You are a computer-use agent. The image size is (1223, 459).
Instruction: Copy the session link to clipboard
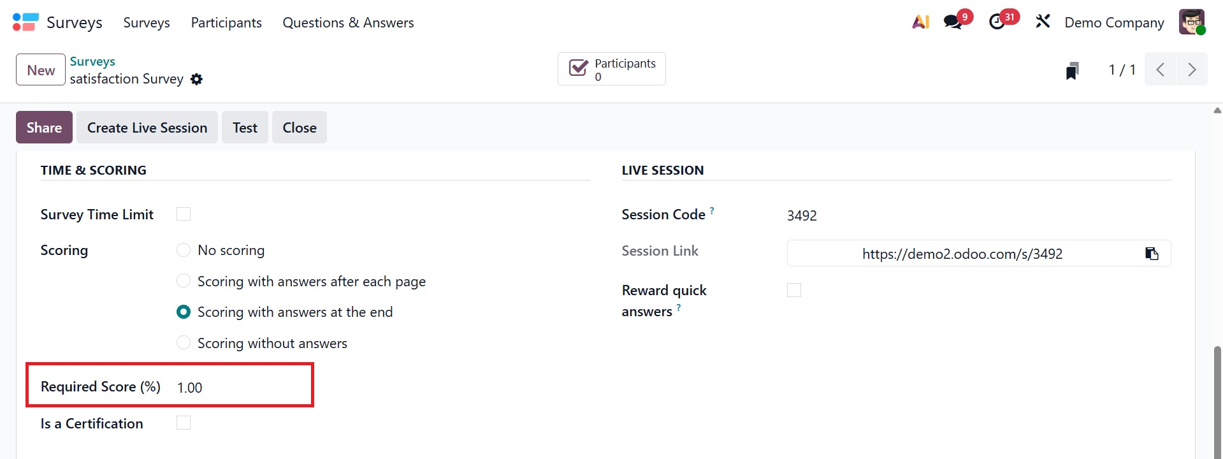pyautogui.click(x=1152, y=254)
